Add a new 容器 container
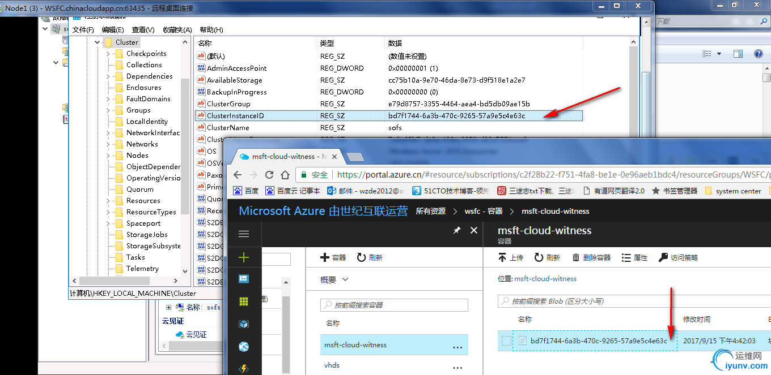The image size is (771, 375). click(x=333, y=257)
